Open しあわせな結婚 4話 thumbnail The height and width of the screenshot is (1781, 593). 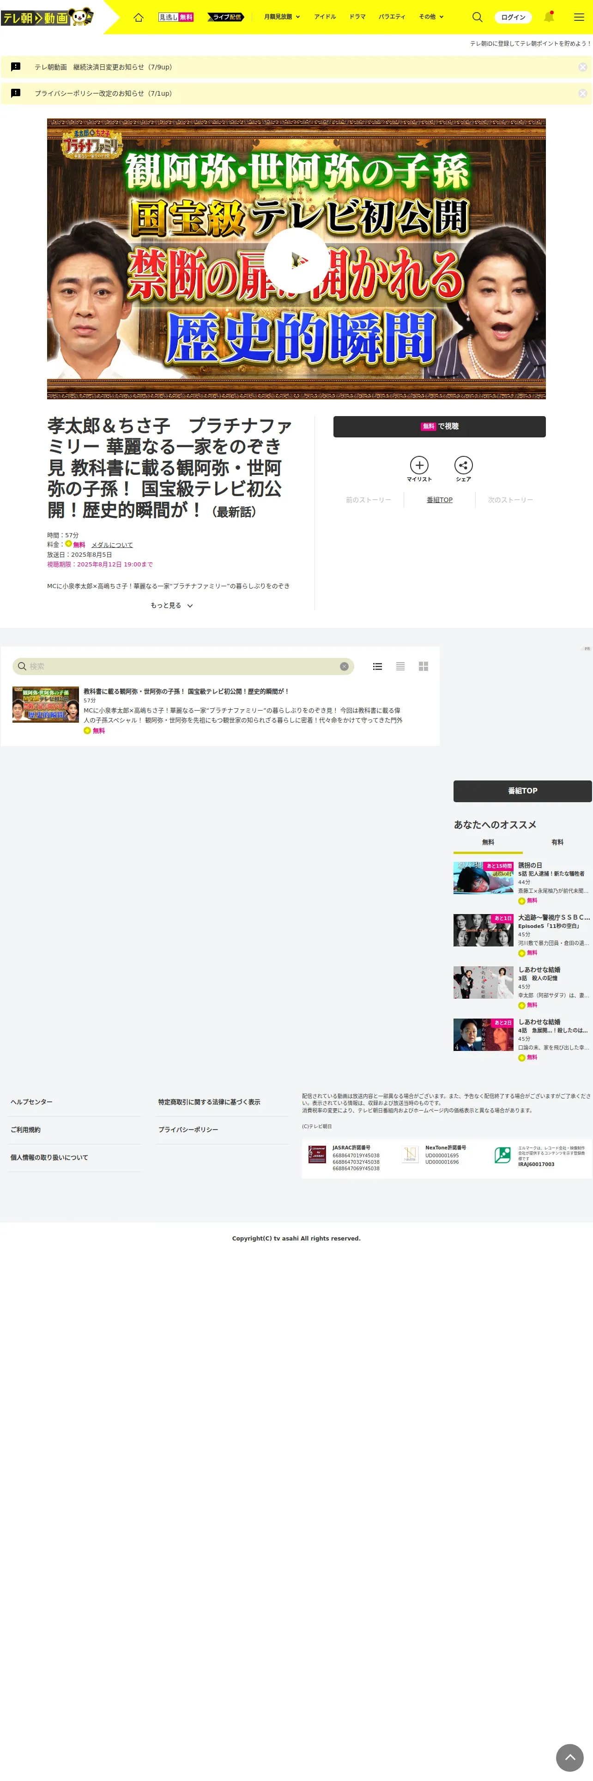pos(483,1035)
